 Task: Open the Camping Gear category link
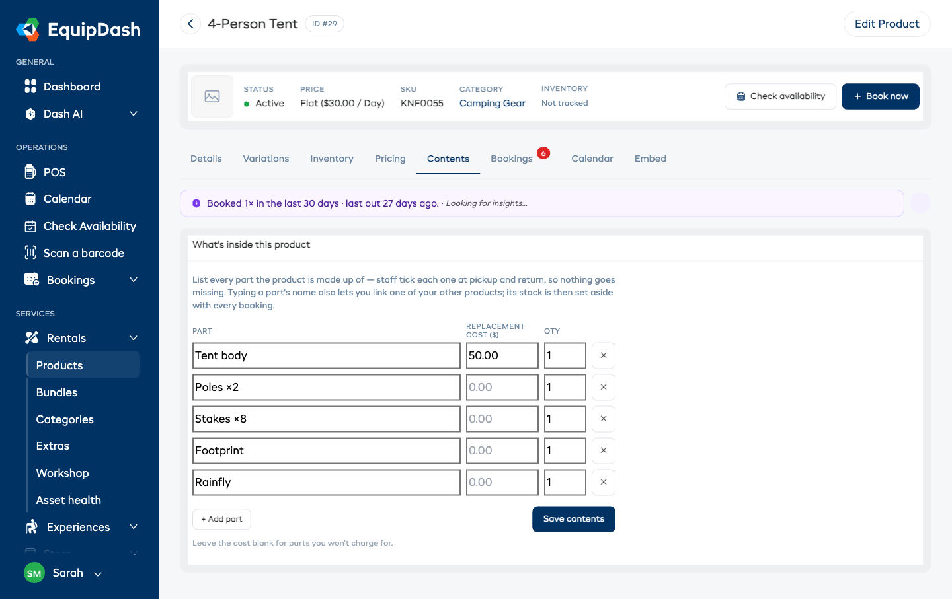(493, 103)
